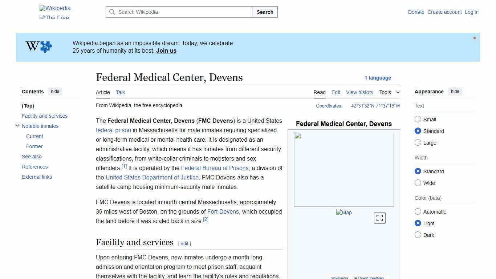This screenshot has width=496, height=279.
Task: Click the Map thumbnail in the infobox
Action: pos(344,213)
